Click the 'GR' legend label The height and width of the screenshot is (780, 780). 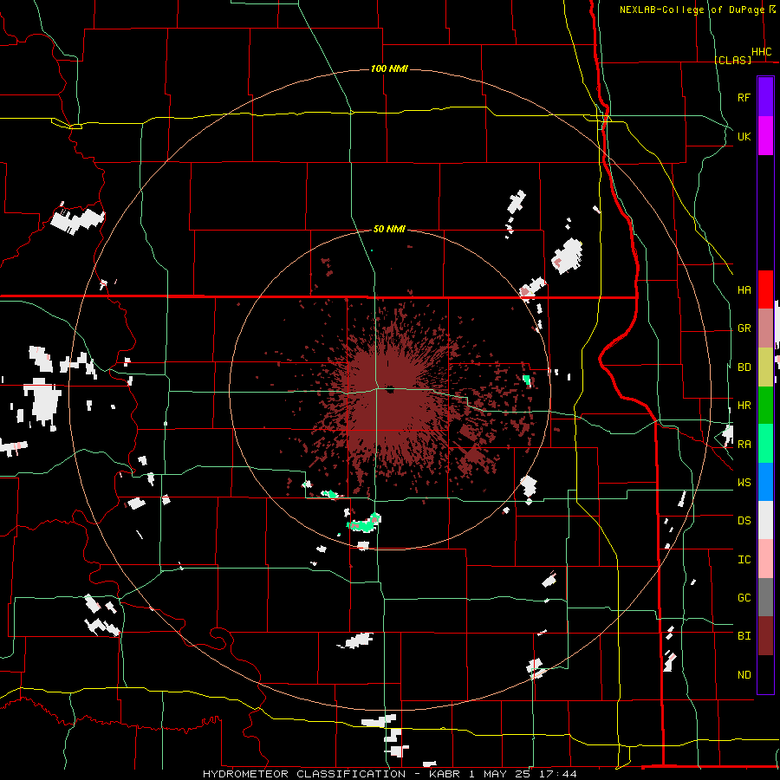(x=744, y=328)
